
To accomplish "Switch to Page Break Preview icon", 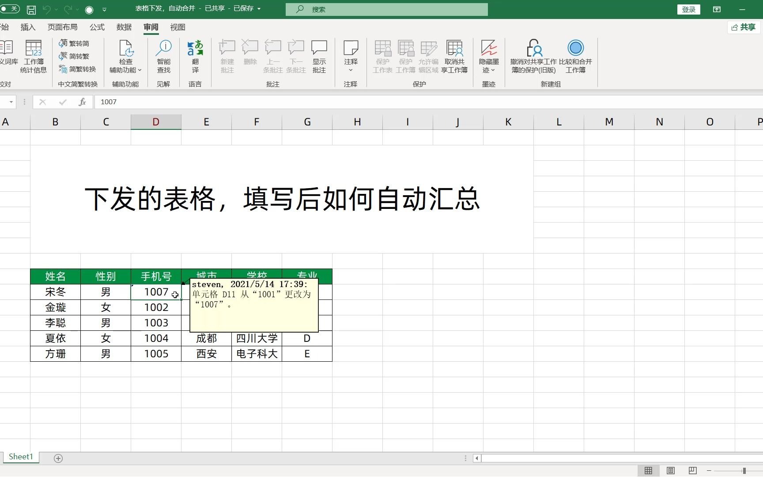I will [x=692, y=471].
